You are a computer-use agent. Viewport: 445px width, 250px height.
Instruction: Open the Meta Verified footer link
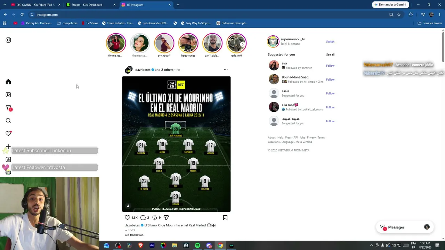point(304,142)
